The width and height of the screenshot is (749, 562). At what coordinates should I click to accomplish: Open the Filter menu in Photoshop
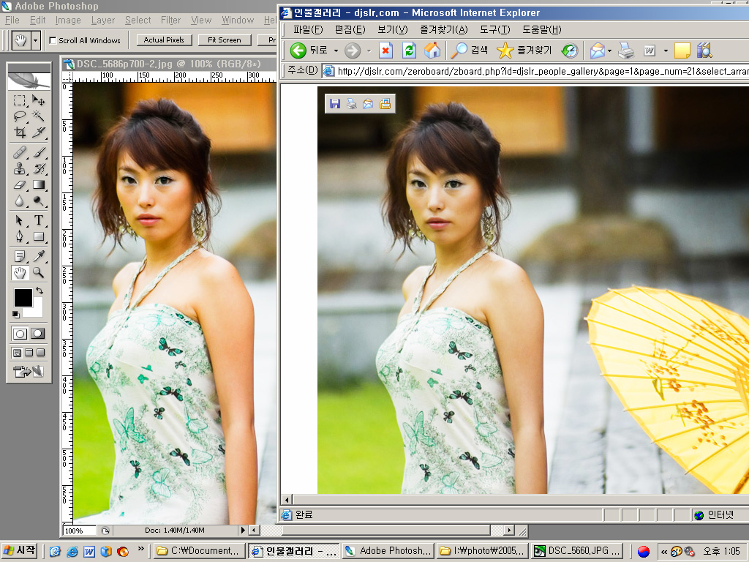[x=170, y=20]
